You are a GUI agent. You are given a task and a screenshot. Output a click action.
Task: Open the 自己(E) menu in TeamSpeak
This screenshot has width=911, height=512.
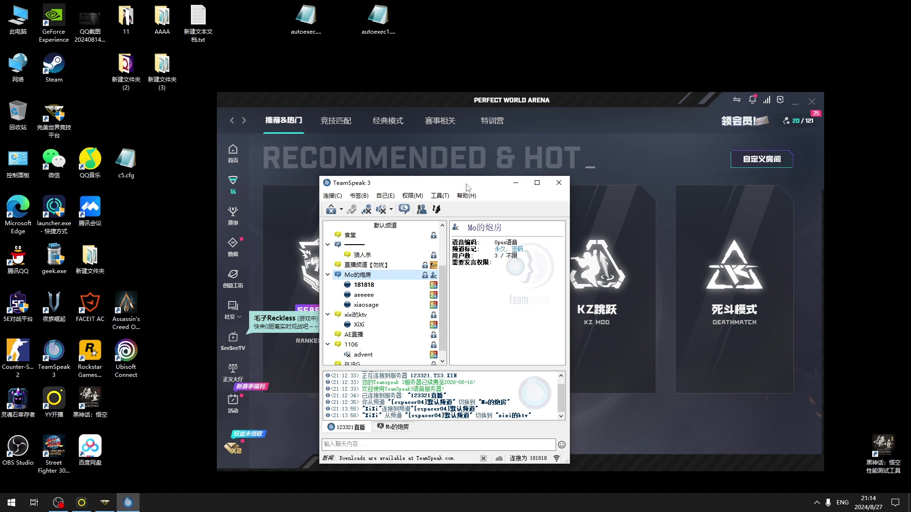click(385, 195)
